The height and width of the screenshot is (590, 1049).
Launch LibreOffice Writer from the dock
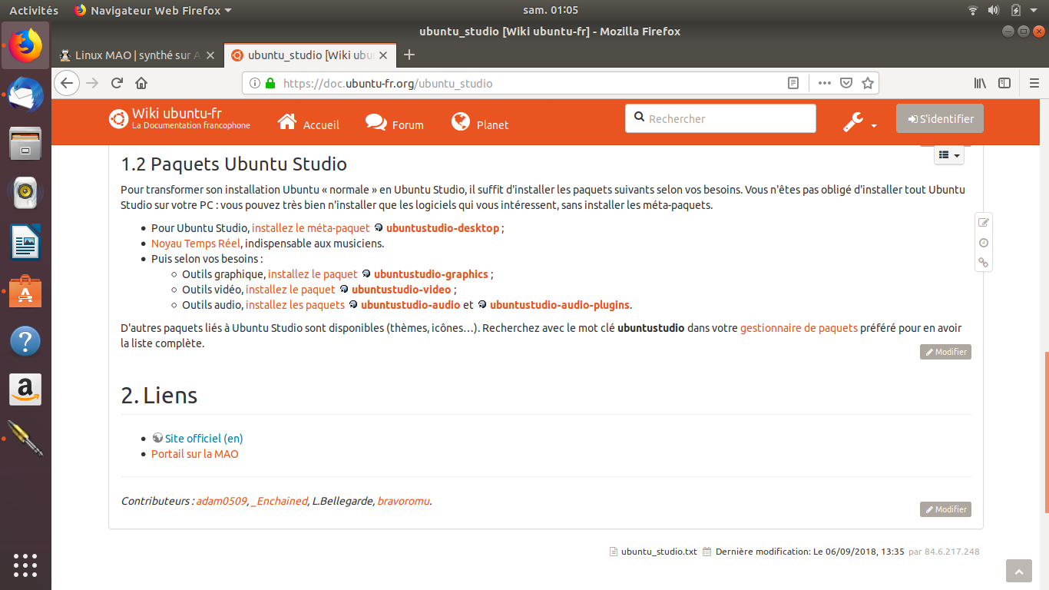pos(25,243)
